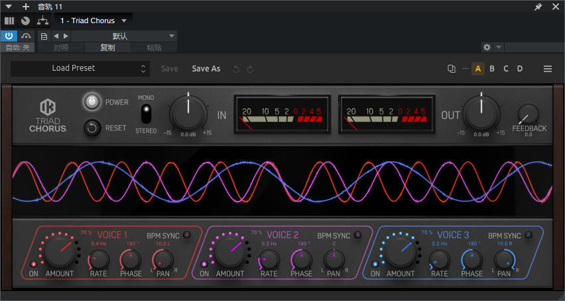
Task: Click the mixer channel icon in header
Action: [x=9, y=21]
